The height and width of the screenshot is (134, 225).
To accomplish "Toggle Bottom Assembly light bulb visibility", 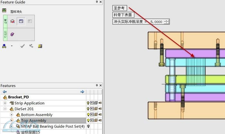I will click(88, 115).
